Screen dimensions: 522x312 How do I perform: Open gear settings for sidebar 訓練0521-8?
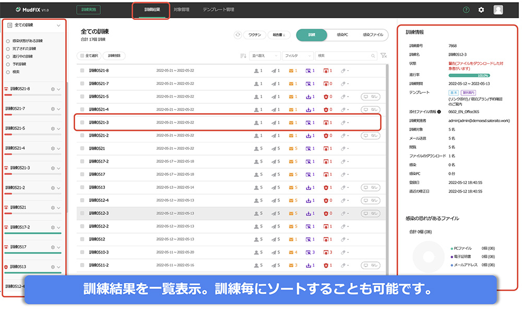point(53,89)
